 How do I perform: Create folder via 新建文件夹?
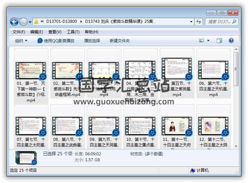(x=120, y=41)
